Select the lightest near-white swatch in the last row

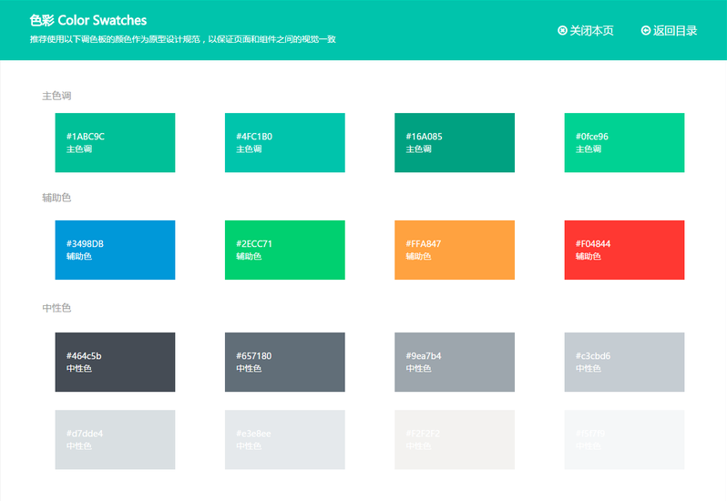(624, 440)
